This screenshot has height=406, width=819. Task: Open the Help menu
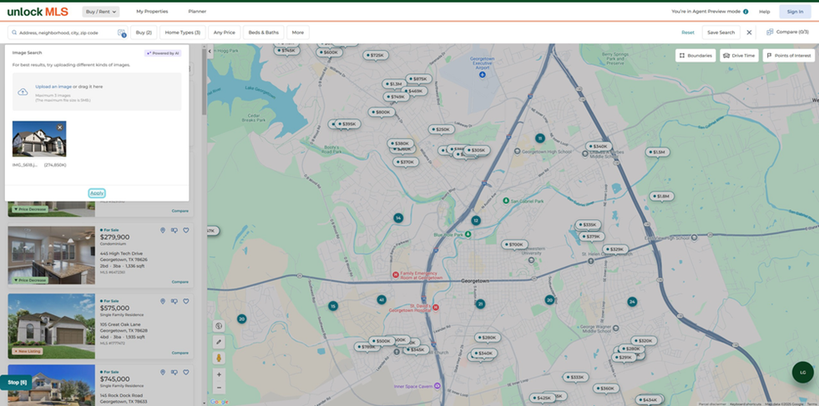point(765,12)
